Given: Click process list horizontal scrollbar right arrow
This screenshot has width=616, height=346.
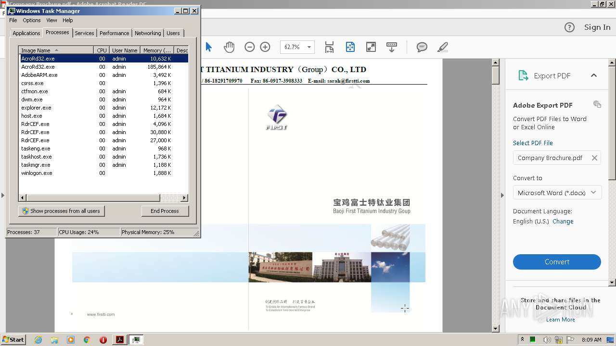Looking at the screenshot, I should click(x=184, y=198).
